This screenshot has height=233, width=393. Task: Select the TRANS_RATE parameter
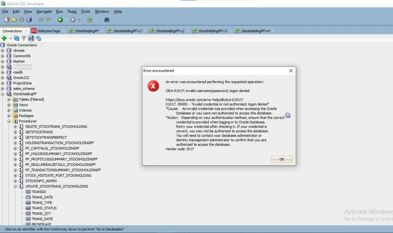pyautogui.click(x=42, y=219)
